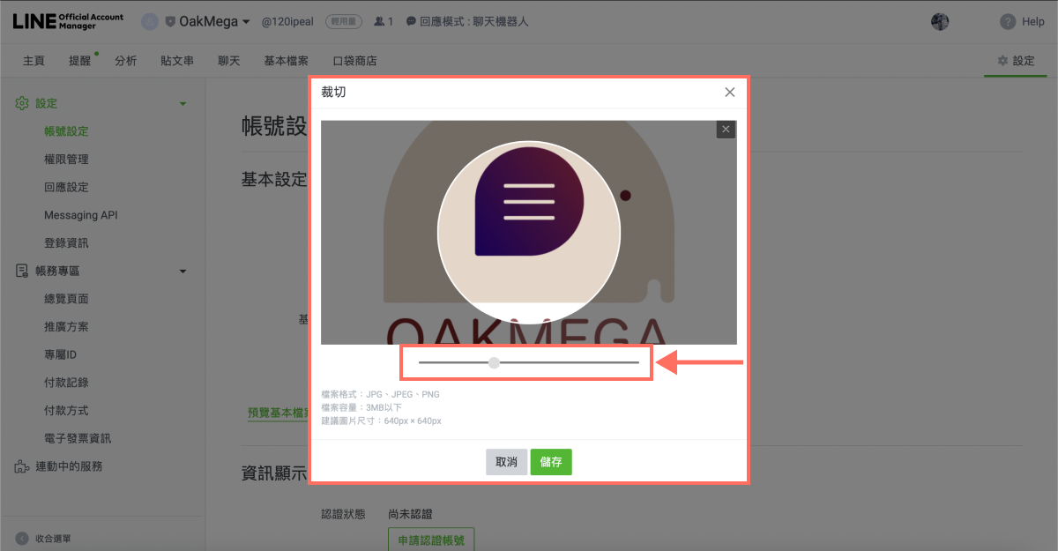
Task: Click 儲存 to save the cropped image
Action: [551, 462]
